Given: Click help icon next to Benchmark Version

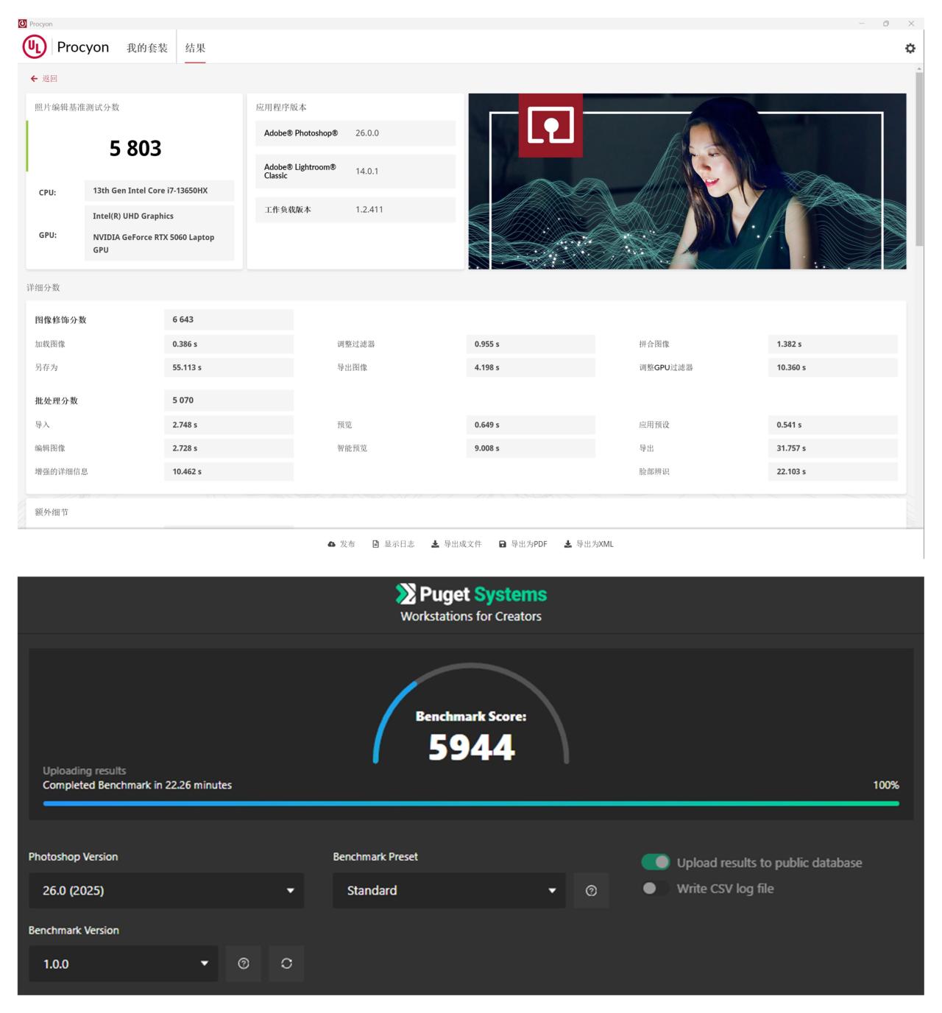Looking at the screenshot, I should (244, 964).
